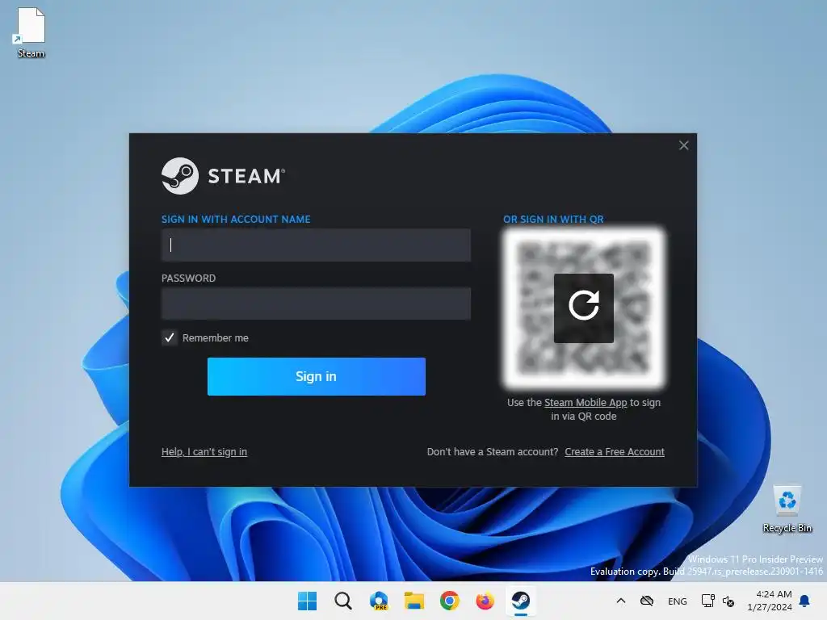Open Help, I can't sign in link
Image resolution: width=827 pixels, height=620 pixels.
(204, 452)
